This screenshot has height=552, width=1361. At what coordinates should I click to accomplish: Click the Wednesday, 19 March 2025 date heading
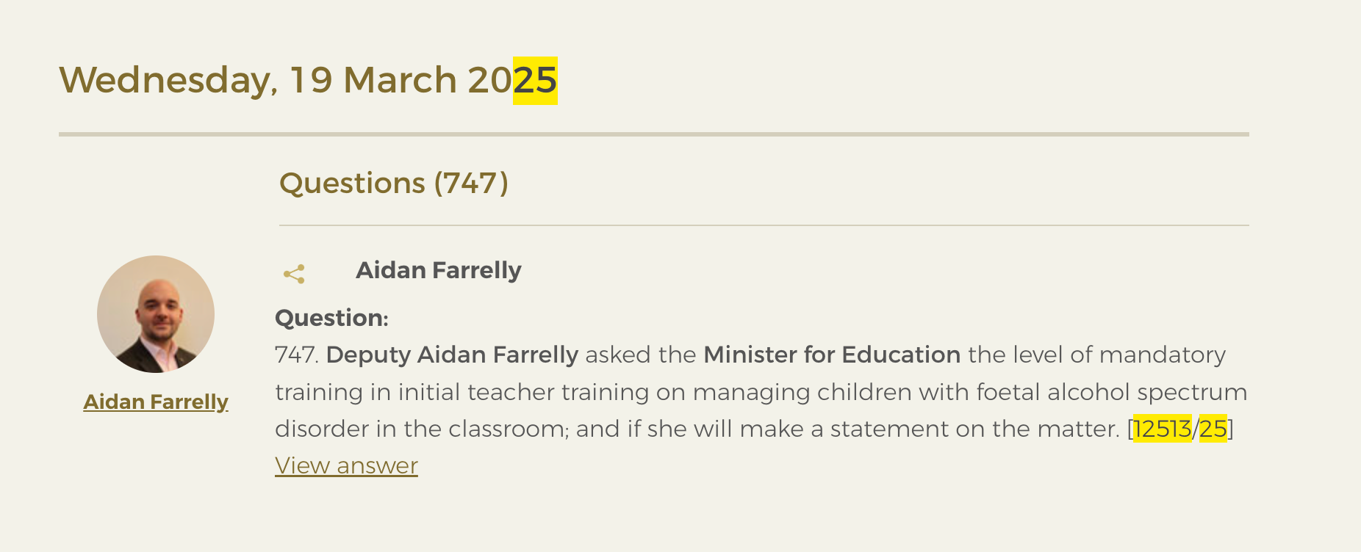(x=308, y=80)
